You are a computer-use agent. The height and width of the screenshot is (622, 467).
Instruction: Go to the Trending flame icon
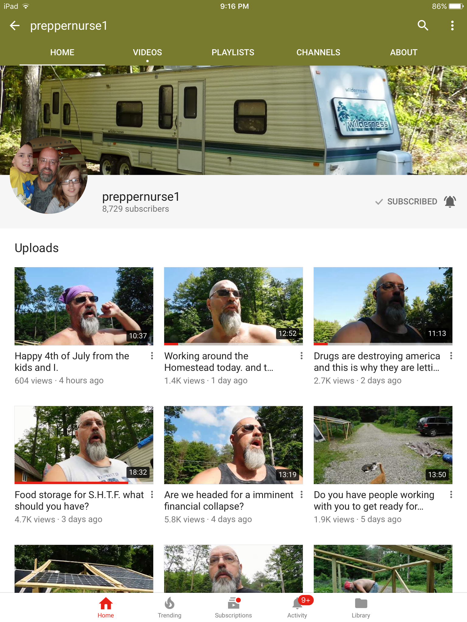pos(169,607)
